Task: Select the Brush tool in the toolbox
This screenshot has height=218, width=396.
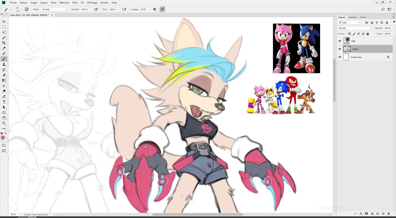Action: point(4,59)
